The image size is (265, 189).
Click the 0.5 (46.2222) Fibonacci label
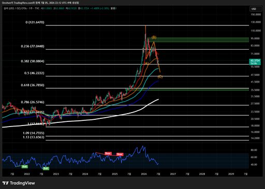34,73
